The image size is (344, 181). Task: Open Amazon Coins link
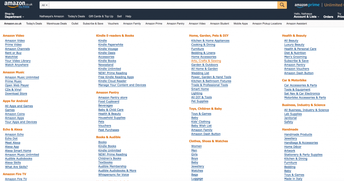point(15,114)
